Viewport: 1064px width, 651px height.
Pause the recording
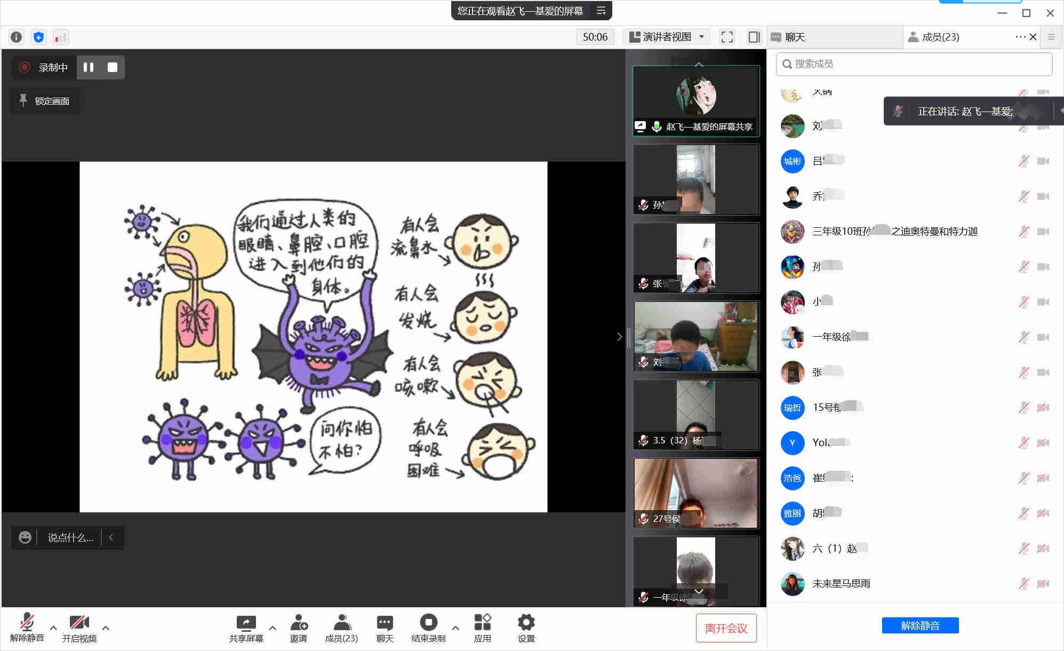point(89,67)
